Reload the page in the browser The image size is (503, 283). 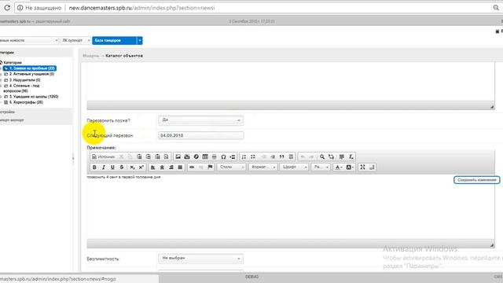coord(7,8)
